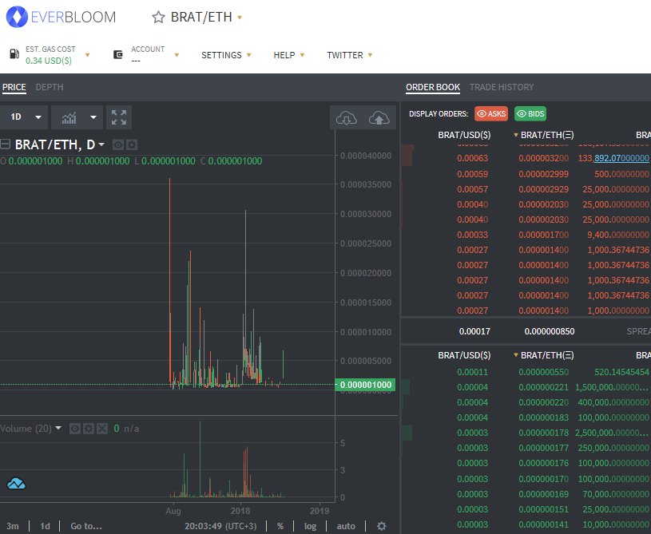The image size is (651, 534).
Task: Toggle auto scale mode
Action: 346,526
